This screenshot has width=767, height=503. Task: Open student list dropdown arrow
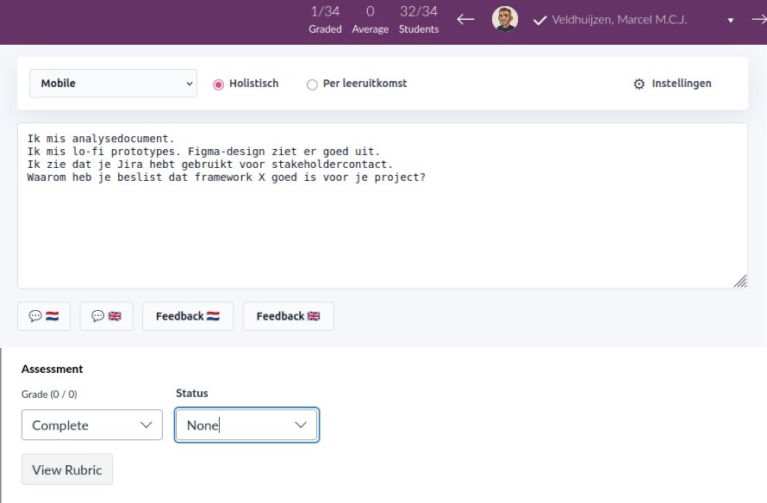pos(731,20)
